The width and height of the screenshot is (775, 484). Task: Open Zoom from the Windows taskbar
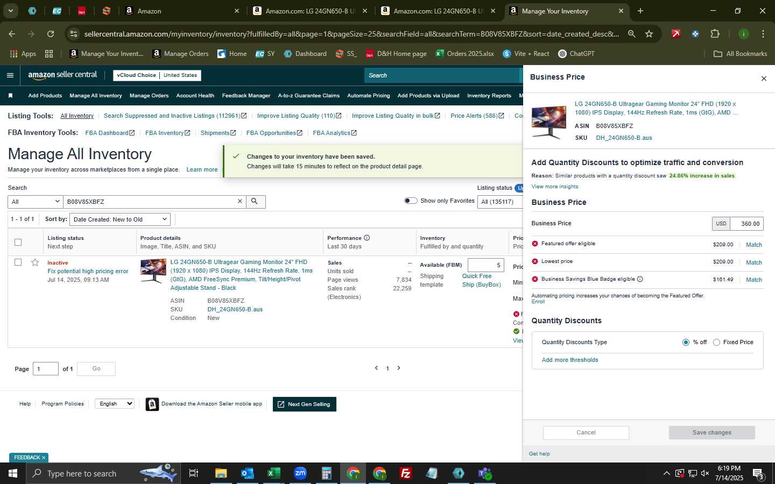[x=300, y=473]
